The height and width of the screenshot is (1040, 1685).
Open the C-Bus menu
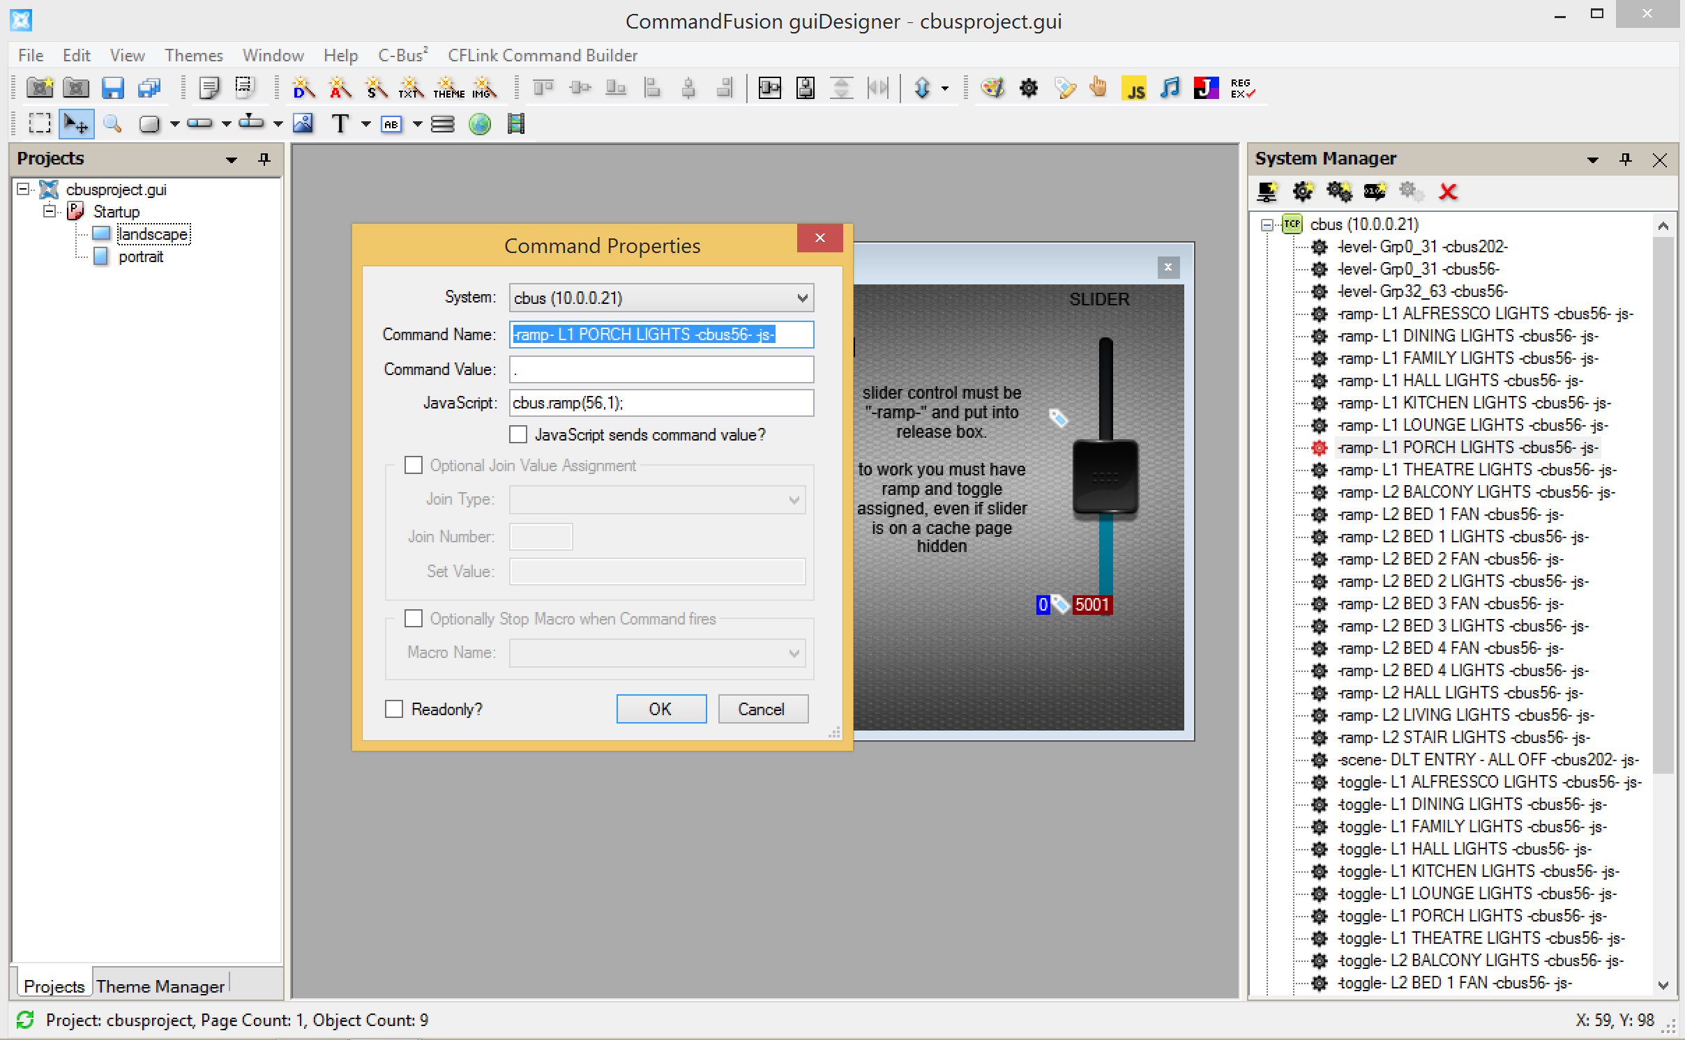[402, 55]
